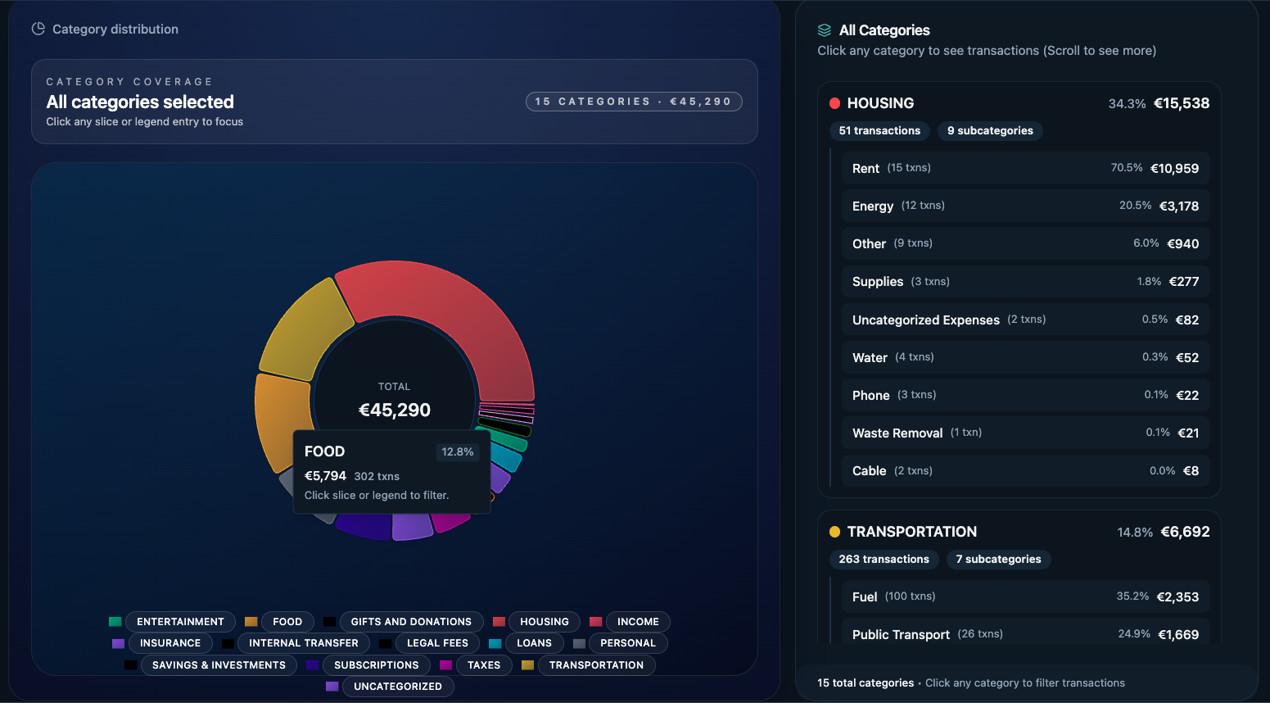Expand the HOUSING category transactions
The height and width of the screenshot is (703, 1270).
[x=881, y=103]
